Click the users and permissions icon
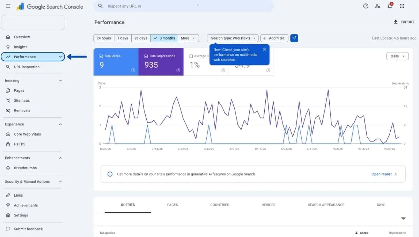 (x=377, y=6)
